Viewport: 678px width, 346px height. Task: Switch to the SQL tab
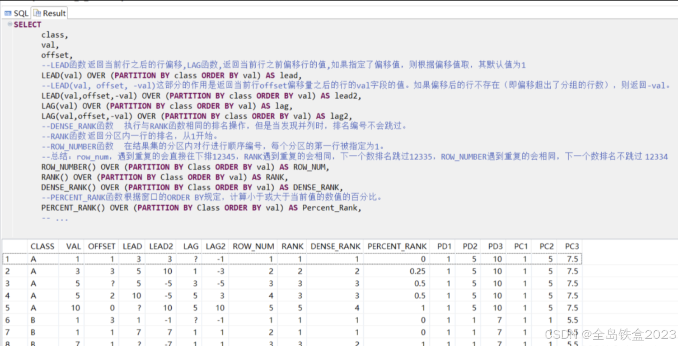pos(16,13)
